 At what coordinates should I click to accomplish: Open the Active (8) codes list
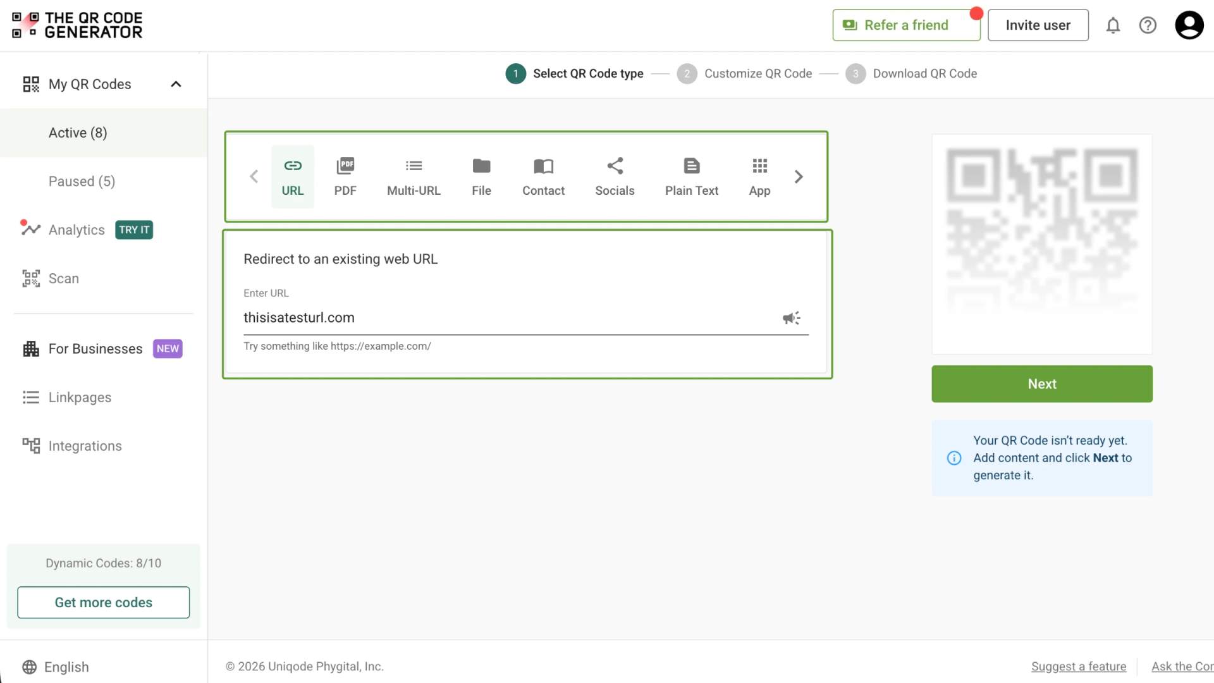104,133
